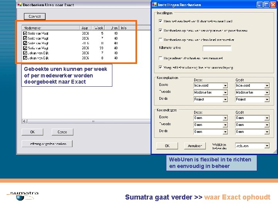Close the Instellingen Doorboeken window
This screenshot has height=208, width=278.
coord(273,5)
